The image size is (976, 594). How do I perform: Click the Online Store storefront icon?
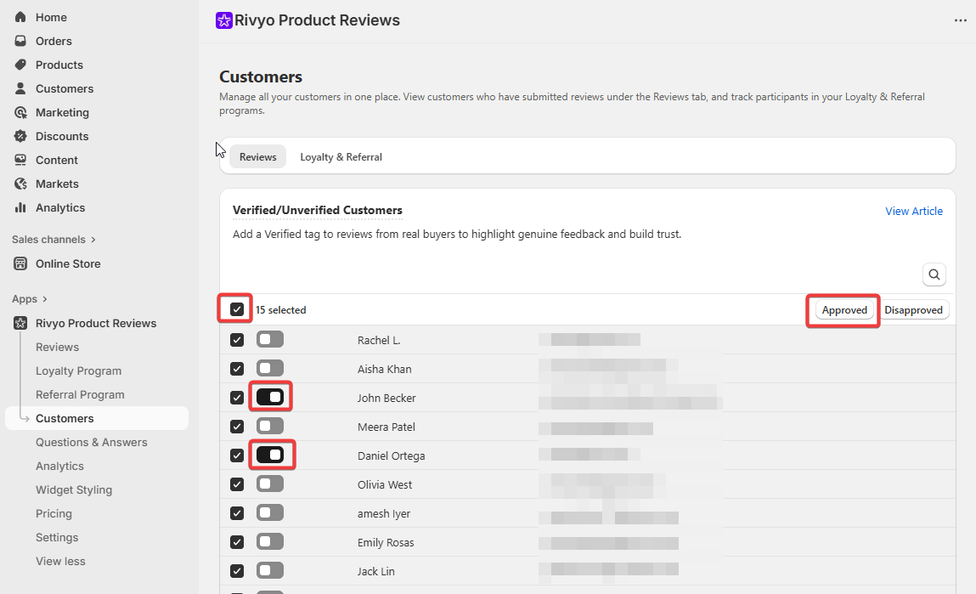pos(20,263)
